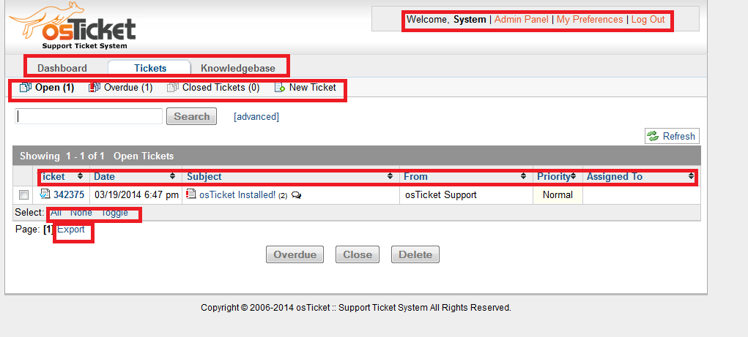Sort by From column sort arrows

tap(523, 176)
